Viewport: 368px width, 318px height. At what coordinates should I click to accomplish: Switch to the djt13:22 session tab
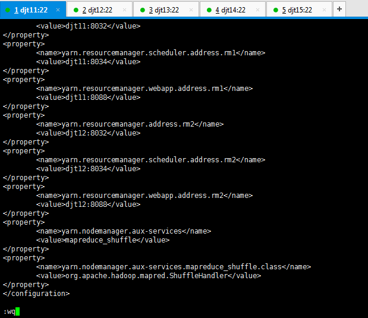(166, 10)
